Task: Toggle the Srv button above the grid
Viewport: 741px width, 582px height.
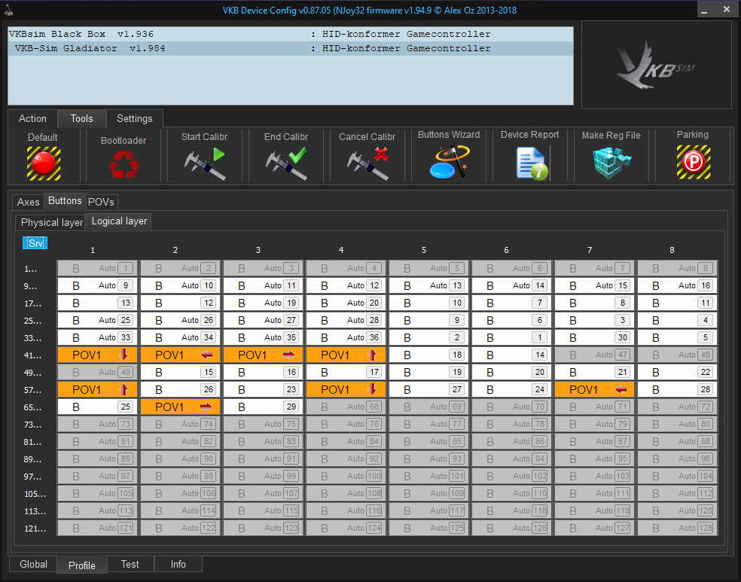Action: coord(35,243)
